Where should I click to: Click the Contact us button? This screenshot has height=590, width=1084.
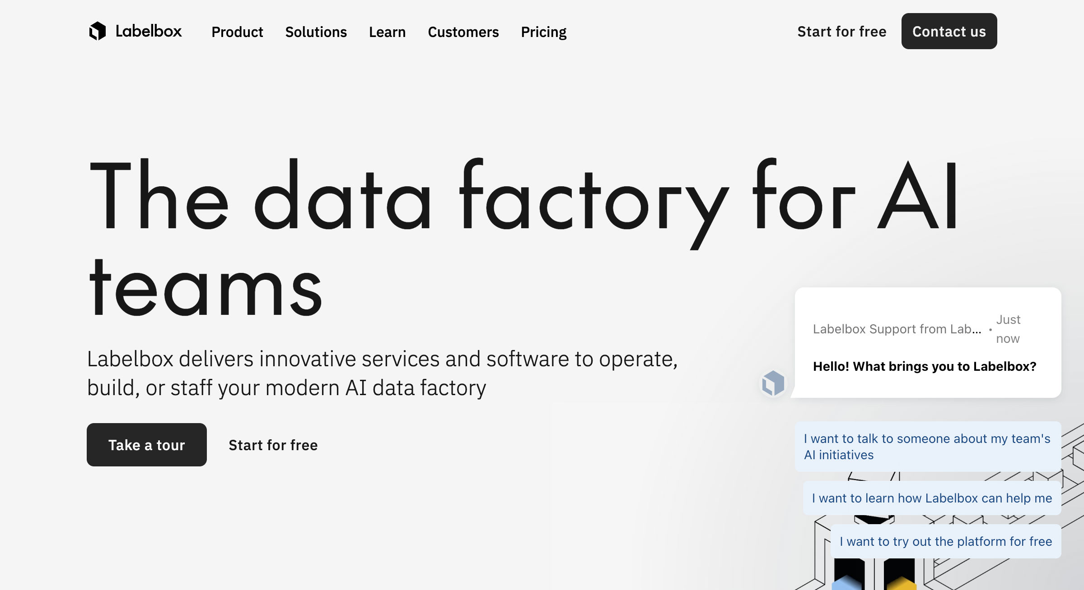click(949, 31)
